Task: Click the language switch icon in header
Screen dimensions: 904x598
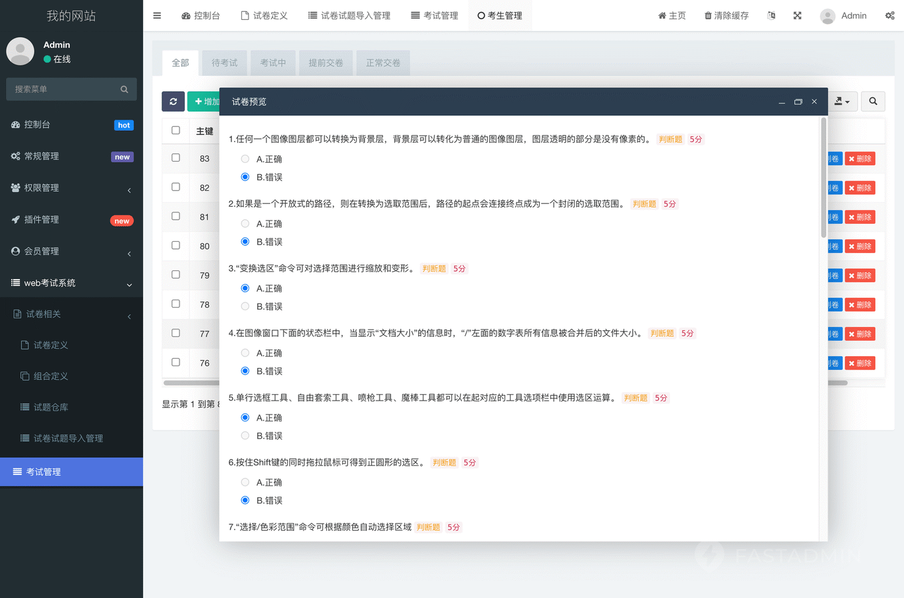Action: click(x=771, y=15)
